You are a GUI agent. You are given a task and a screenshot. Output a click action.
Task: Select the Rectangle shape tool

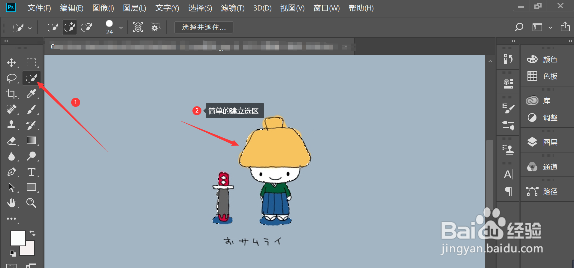point(31,187)
